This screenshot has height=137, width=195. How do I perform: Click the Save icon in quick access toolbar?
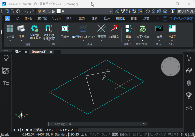pyautogui.click(x=7, y=11)
